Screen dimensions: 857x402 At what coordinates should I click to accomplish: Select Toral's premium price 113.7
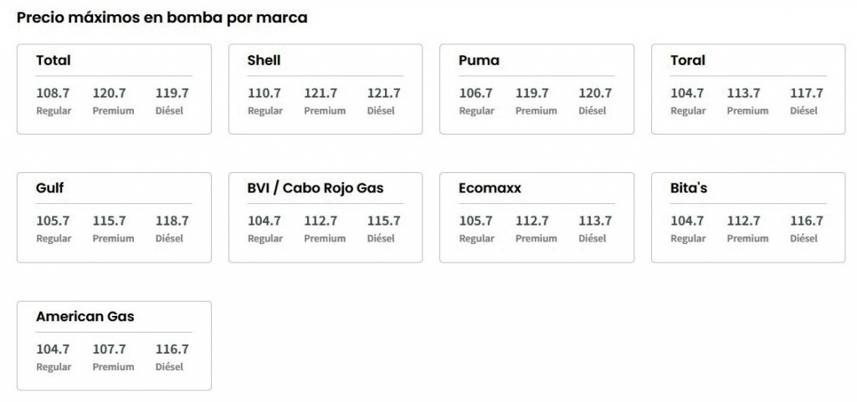coord(743,94)
